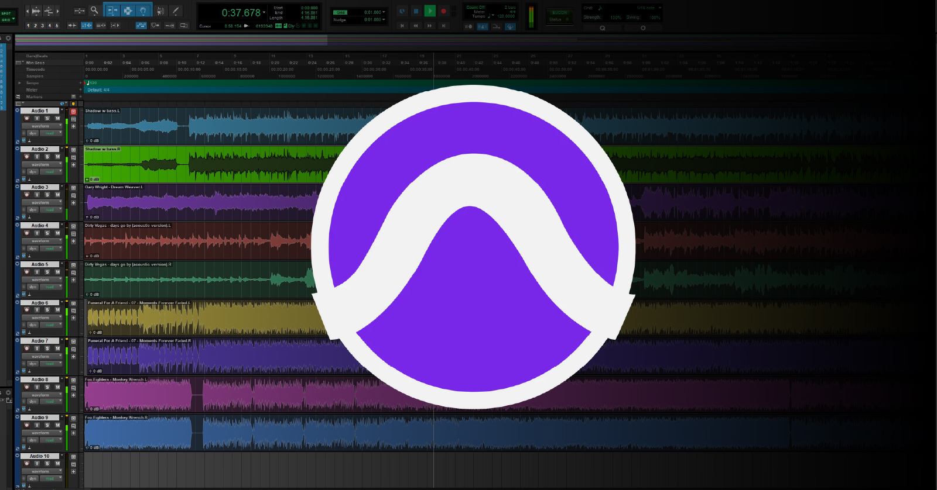The image size is (937, 490).
Task: Open Audio 2 read automation mode dropdown
Action: pos(52,172)
